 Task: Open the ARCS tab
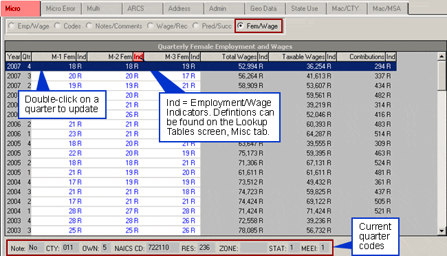[143, 8]
